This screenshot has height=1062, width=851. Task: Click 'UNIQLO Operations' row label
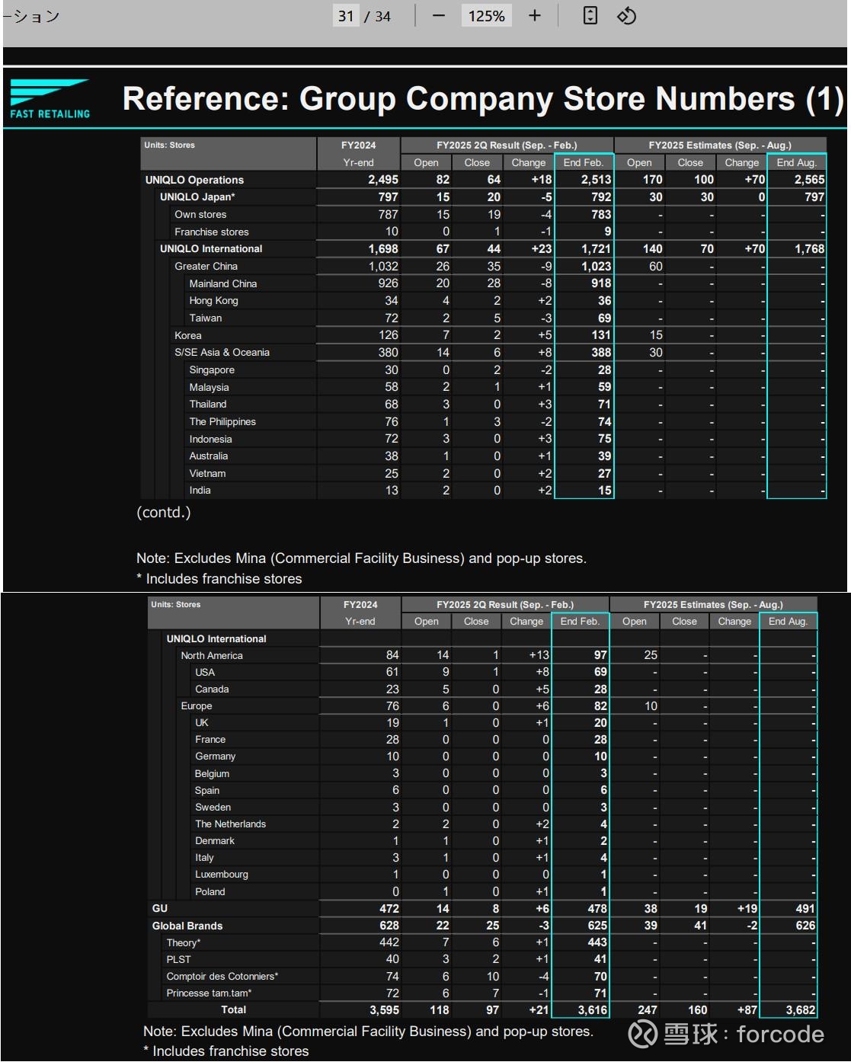(x=195, y=180)
